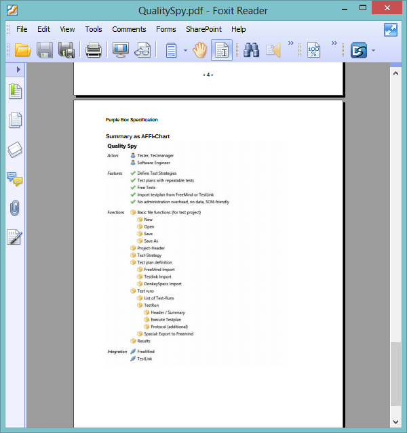Click 'FreeMind Import' function line
The image size is (407, 433).
coord(159,270)
